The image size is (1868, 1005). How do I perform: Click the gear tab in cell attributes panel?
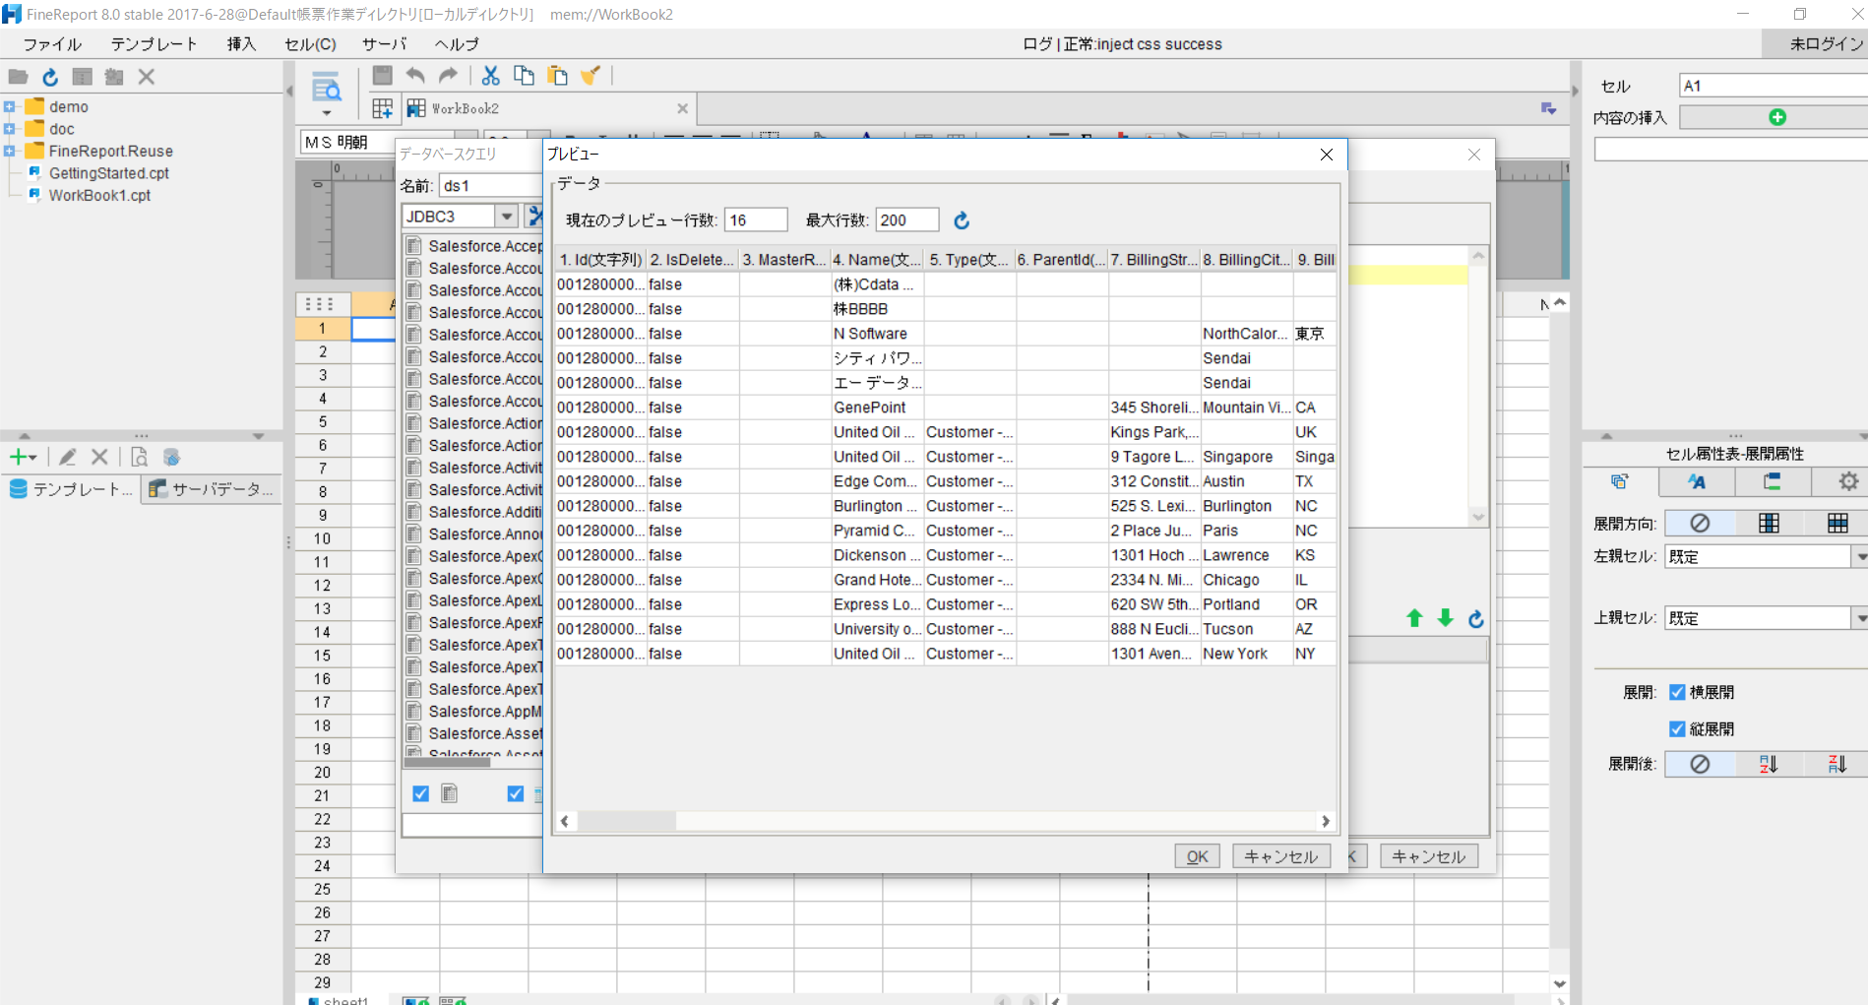coord(1848,481)
